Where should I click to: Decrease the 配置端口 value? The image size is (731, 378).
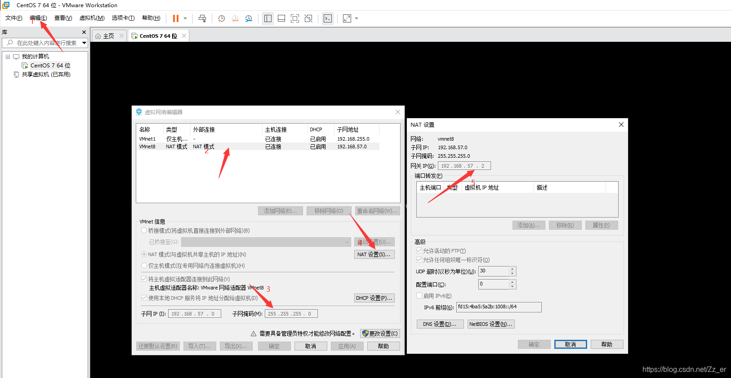pos(512,287)
